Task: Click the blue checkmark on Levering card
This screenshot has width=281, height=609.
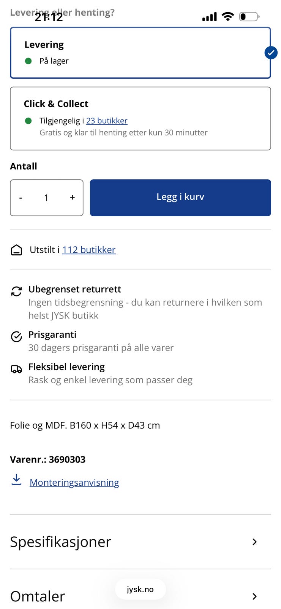Action: (x=271, y=53)
